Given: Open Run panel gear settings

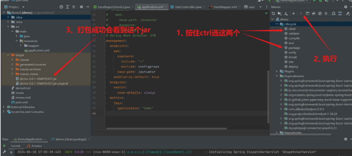Looking at the screenshot, I should point(346,139).
